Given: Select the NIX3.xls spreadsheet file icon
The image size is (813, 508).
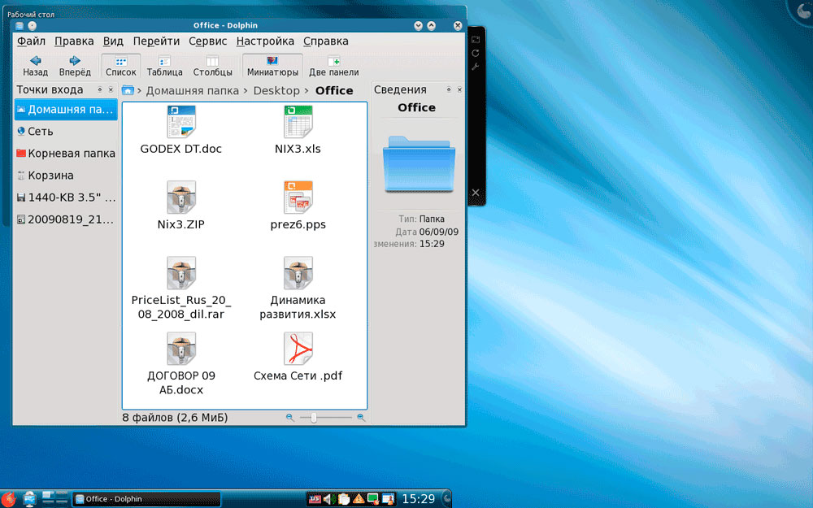Looking at the screenshot, I should [x=298, y=122].
